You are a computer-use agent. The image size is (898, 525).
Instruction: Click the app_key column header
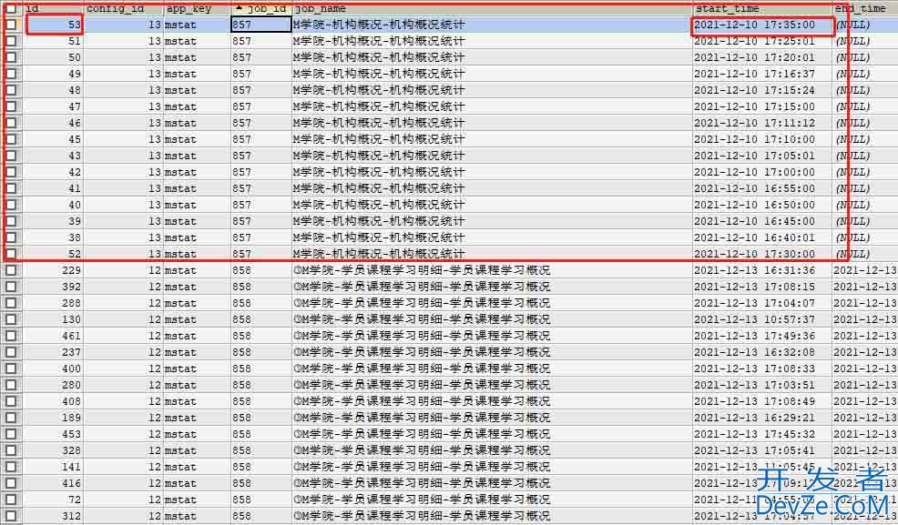[x=197, y=8]
